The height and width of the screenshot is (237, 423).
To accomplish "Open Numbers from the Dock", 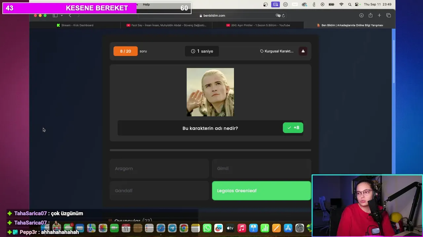I will (265, 228).
